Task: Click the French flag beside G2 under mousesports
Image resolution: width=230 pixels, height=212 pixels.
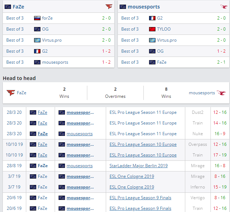Action: pos(152,18)
